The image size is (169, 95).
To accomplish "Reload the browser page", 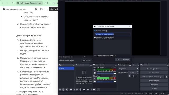I will pos(12,3).
